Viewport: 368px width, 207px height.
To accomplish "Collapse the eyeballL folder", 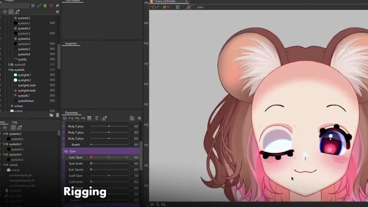I will pyautogui.click(x=9, y=70).
